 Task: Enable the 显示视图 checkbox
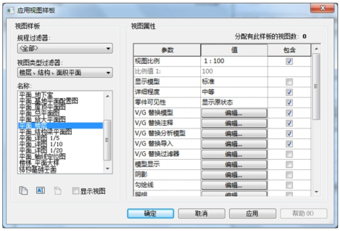pyautogui.click(x=76, y=191)
